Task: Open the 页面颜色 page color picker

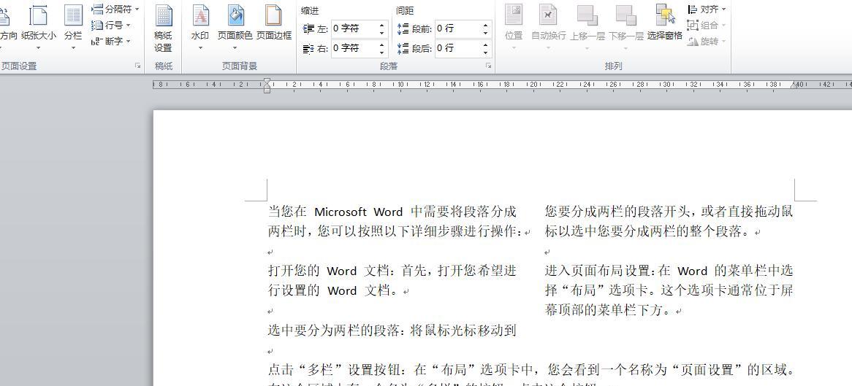Action: tap(235, 26)
